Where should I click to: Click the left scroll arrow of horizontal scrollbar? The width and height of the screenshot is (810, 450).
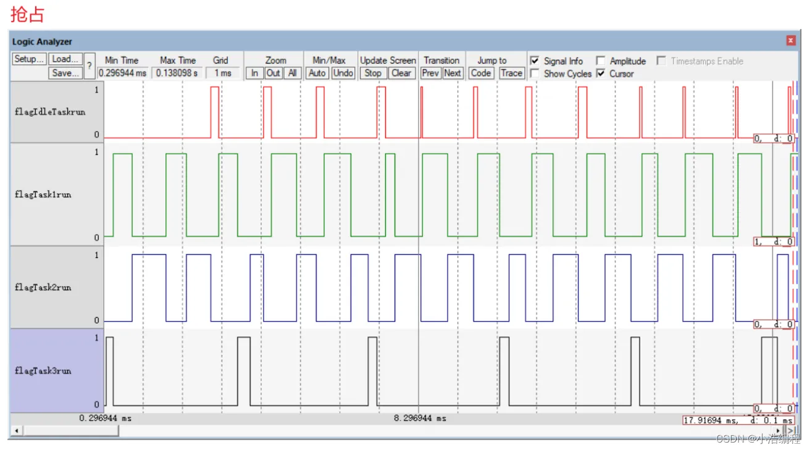coord(16,430)
